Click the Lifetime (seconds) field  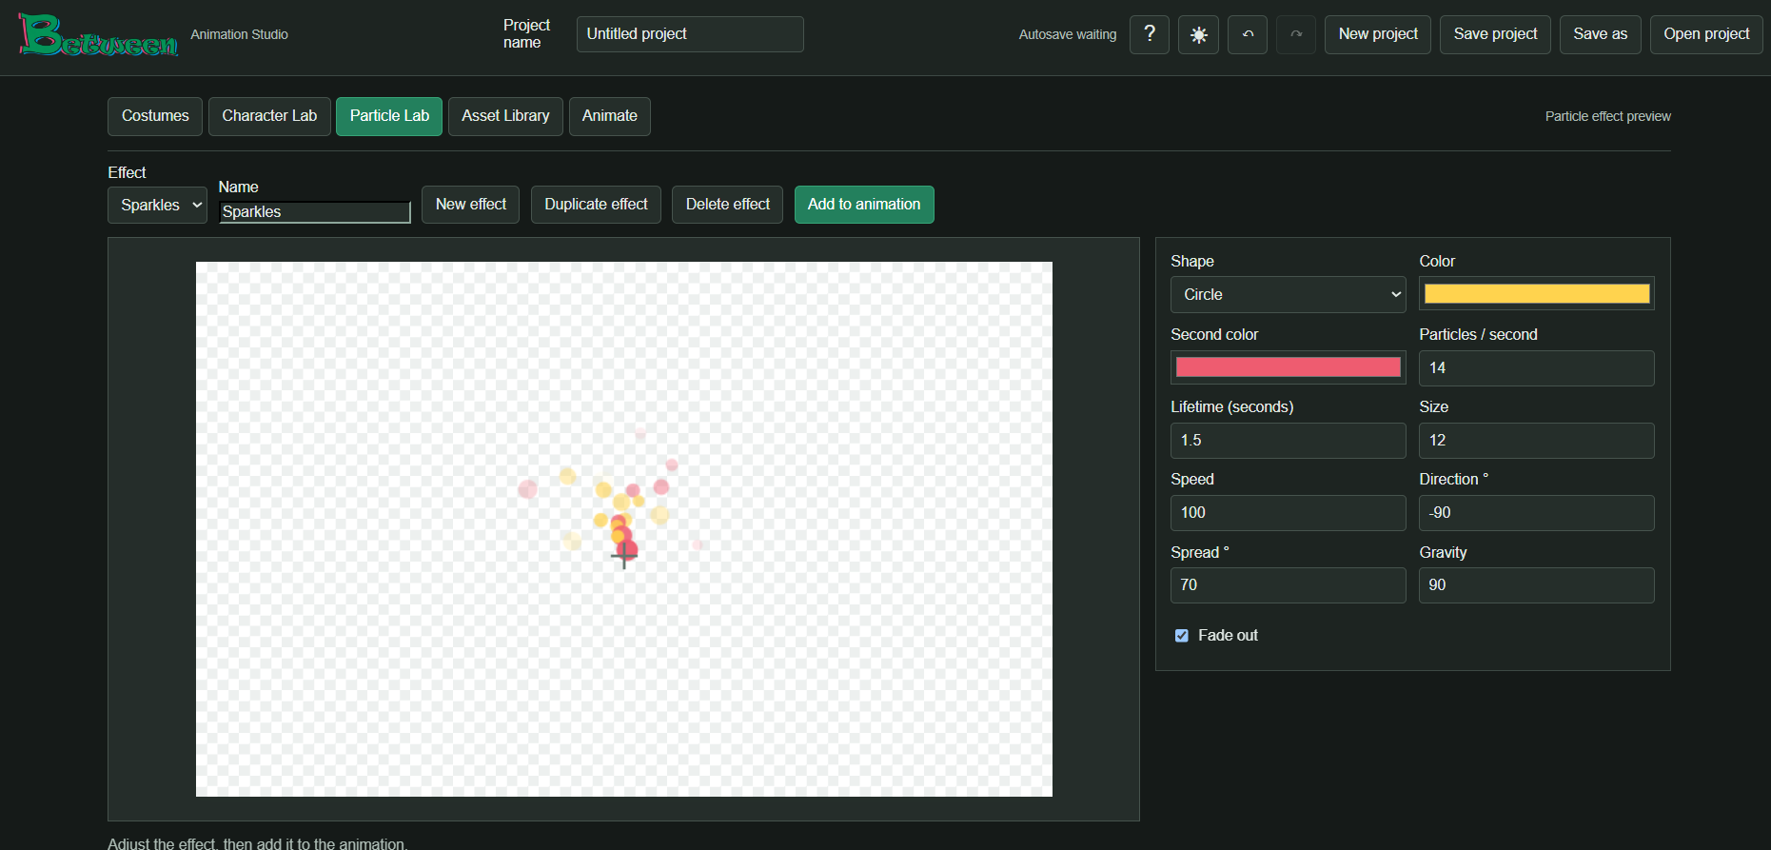pos(1288,441)
